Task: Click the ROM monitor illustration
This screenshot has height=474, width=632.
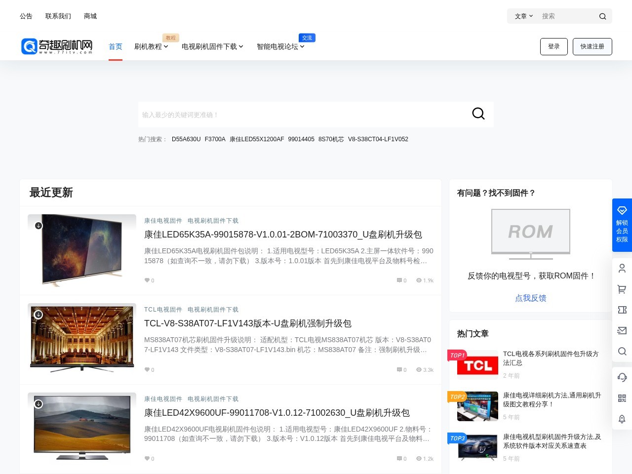Action: point(531,234)
